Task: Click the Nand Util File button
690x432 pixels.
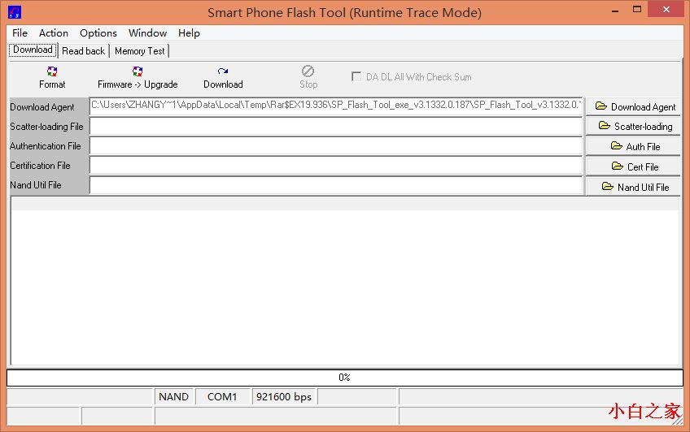Action: tap(633, 187)
